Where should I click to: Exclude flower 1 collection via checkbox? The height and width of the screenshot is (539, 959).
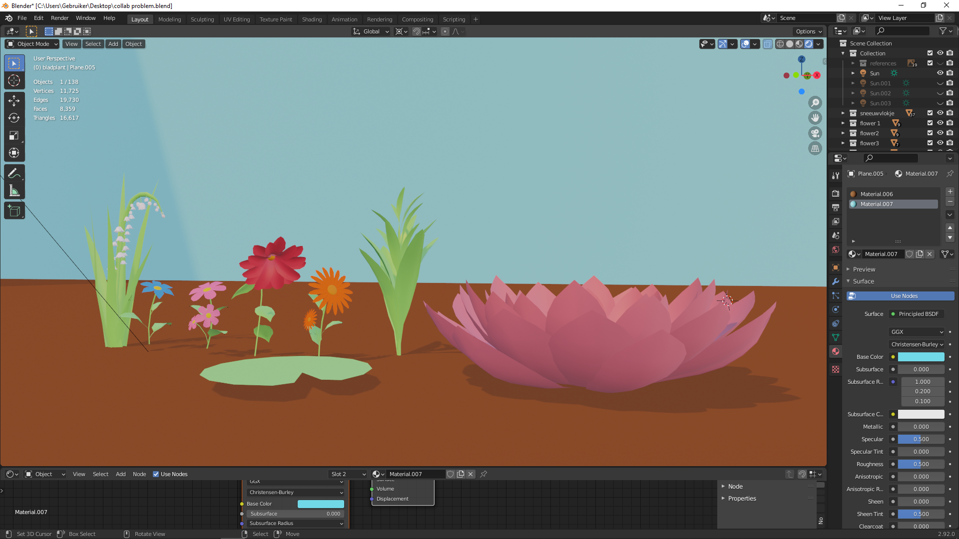click(930, 123)
